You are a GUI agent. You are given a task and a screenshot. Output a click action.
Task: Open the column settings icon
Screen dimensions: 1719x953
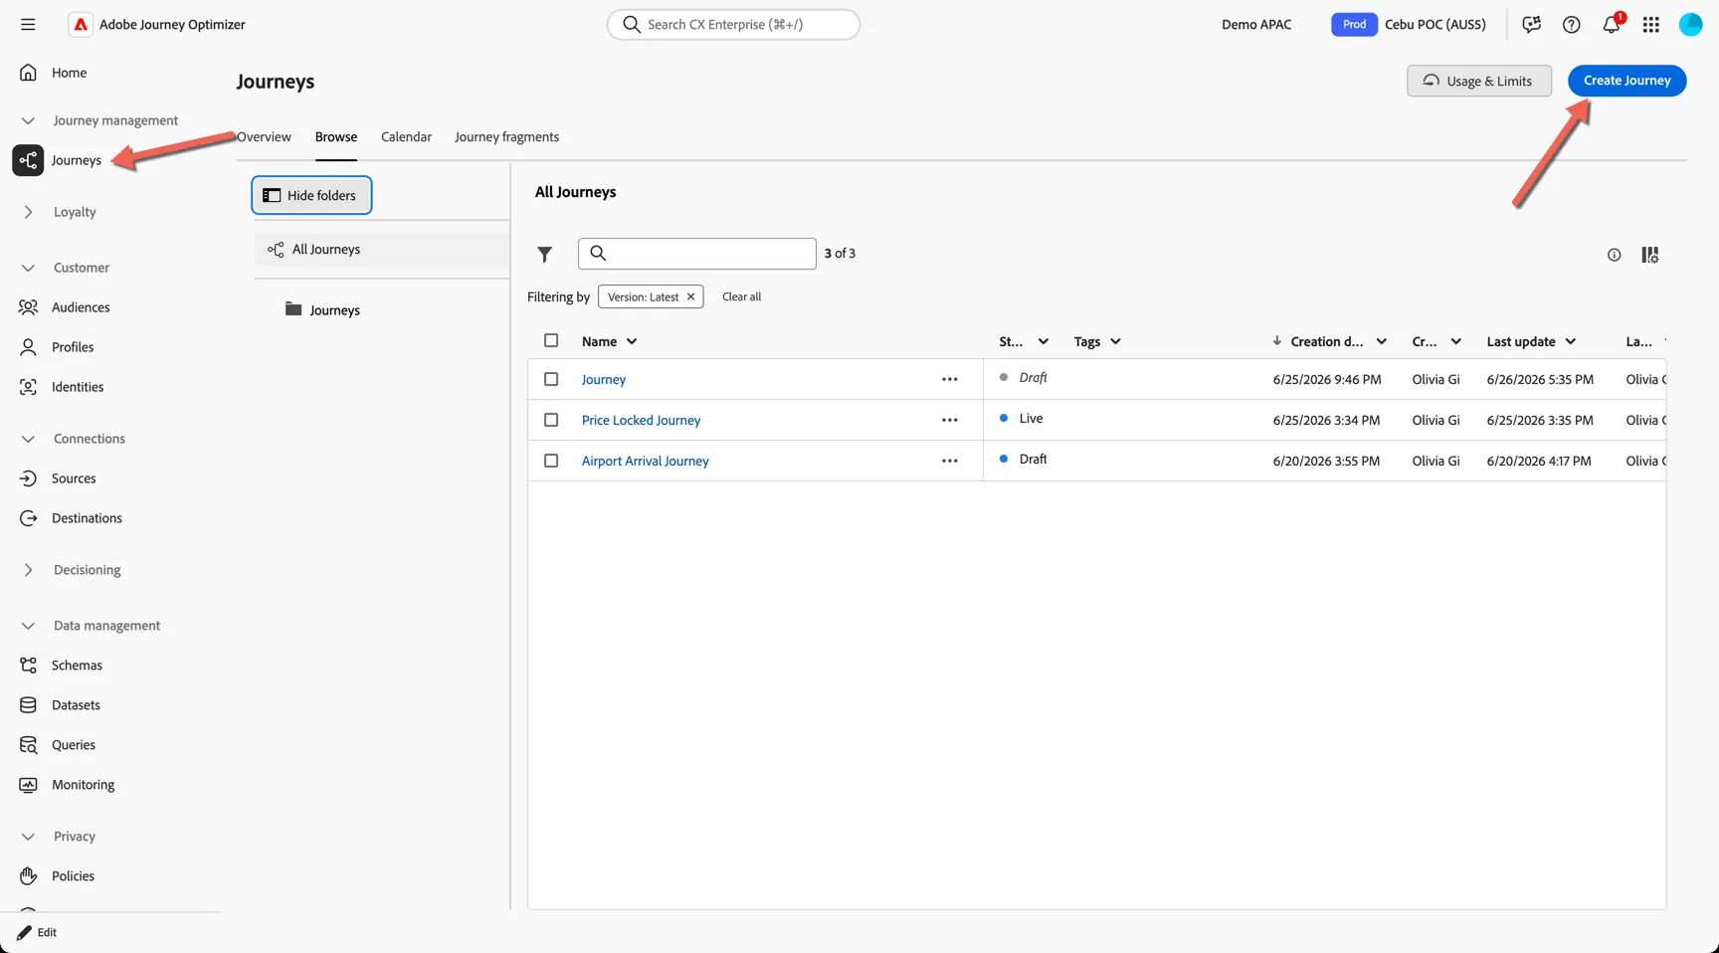(1649, 256)
